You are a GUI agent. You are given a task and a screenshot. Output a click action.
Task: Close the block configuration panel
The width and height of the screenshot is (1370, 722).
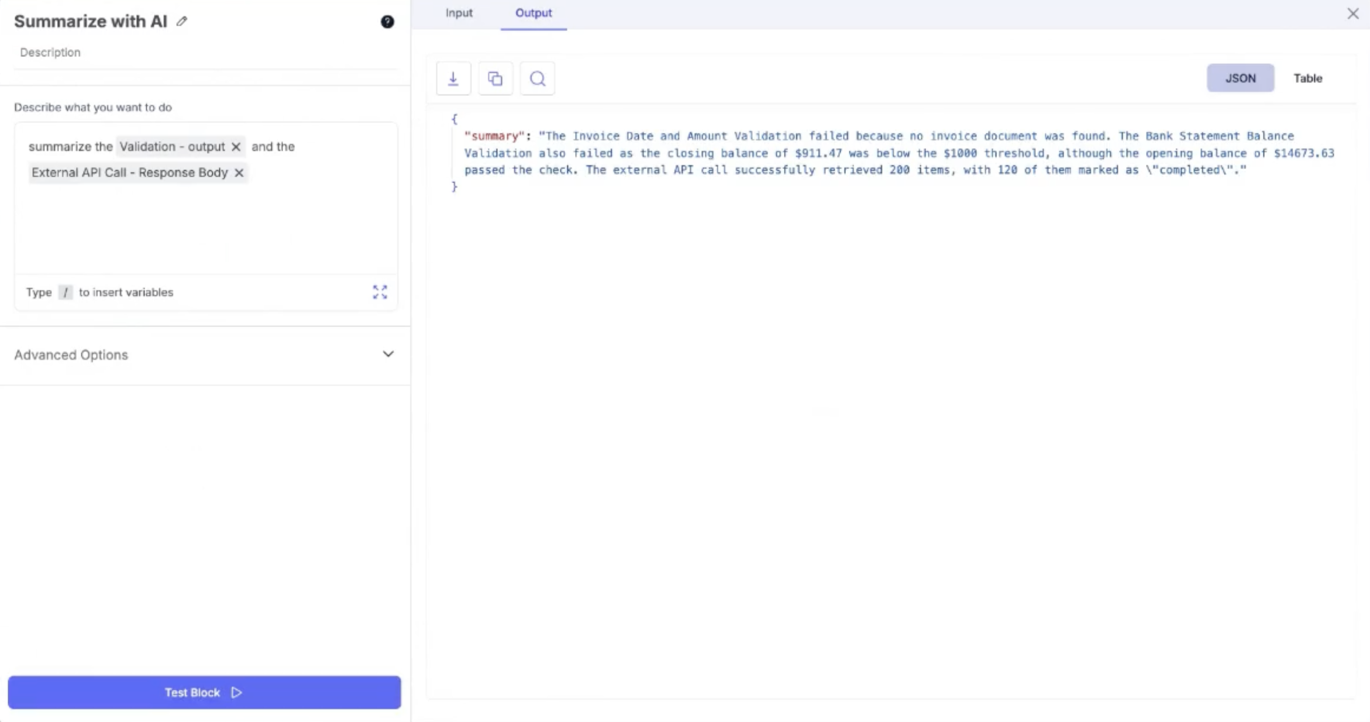(1352, 13)
